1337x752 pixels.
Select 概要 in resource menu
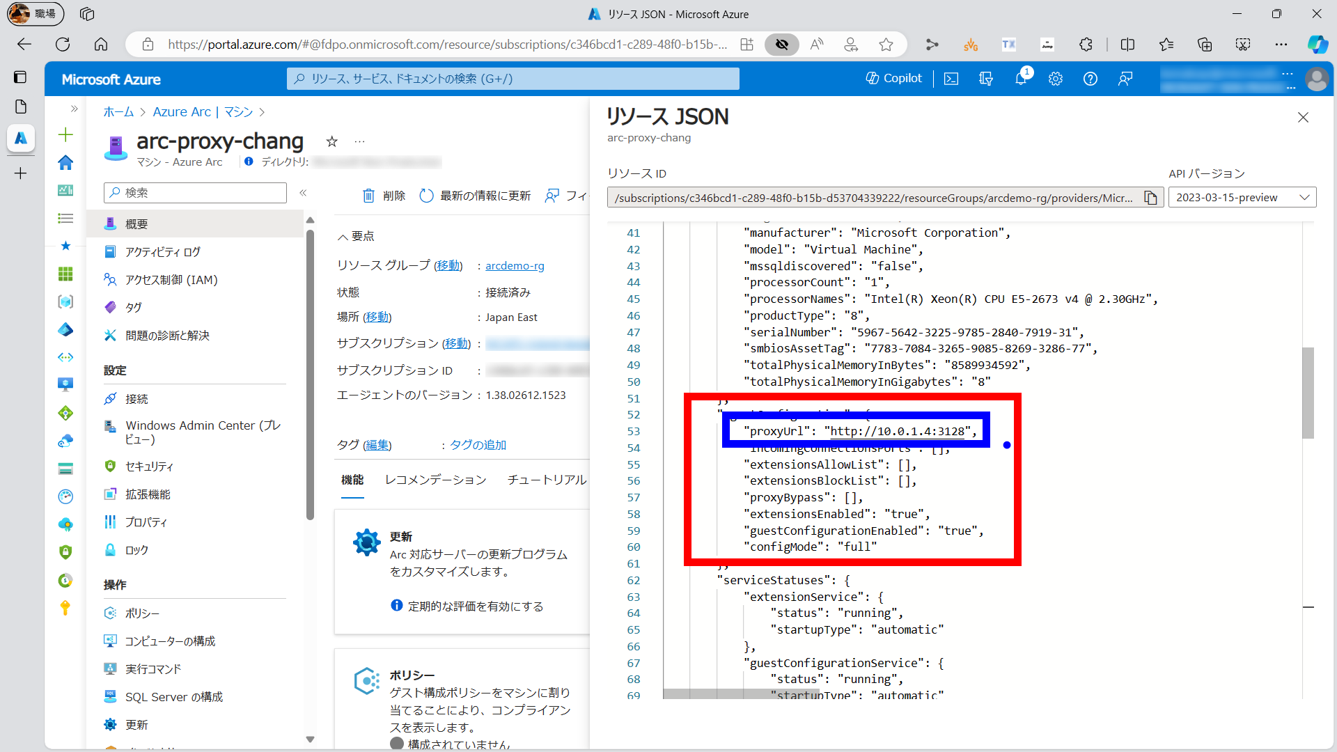point(196,224)
